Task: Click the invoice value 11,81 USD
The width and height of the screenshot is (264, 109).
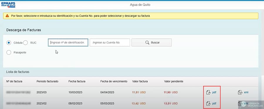Action: [139, 92]
